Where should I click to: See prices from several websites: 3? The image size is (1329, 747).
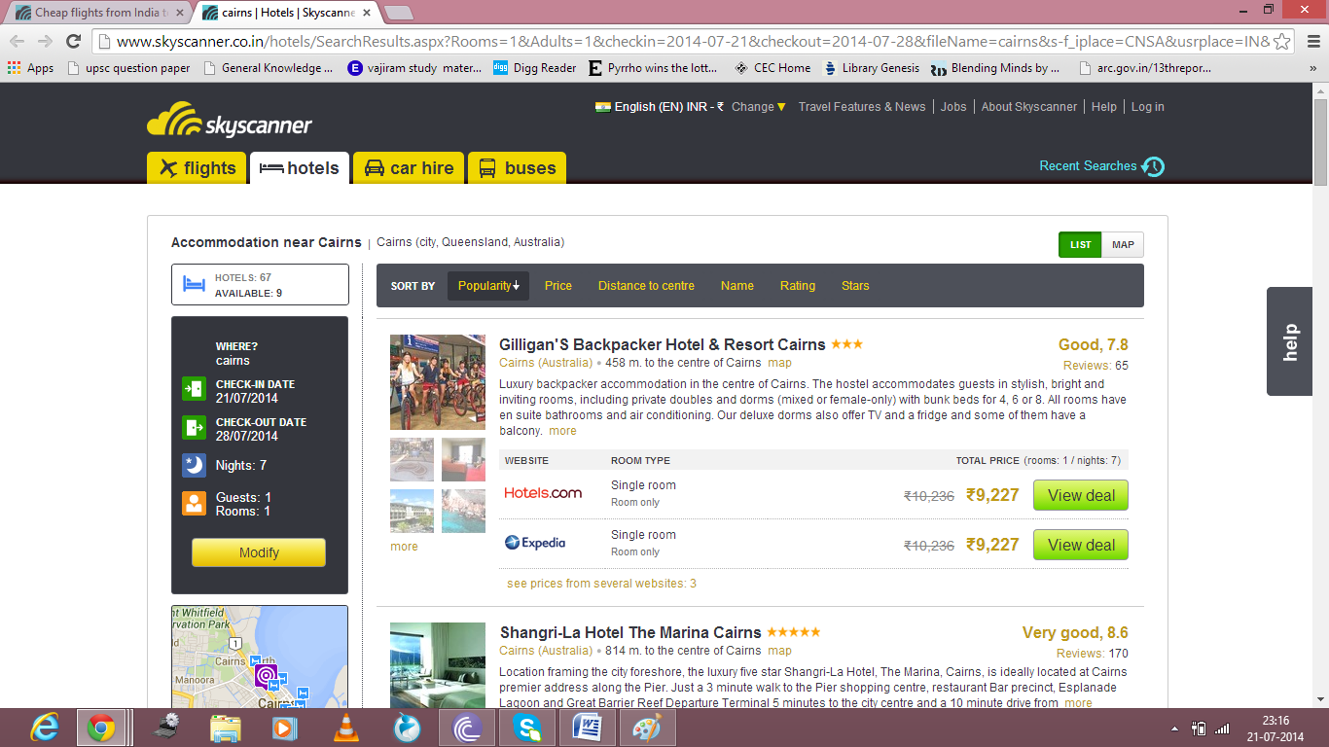[601, 584]
